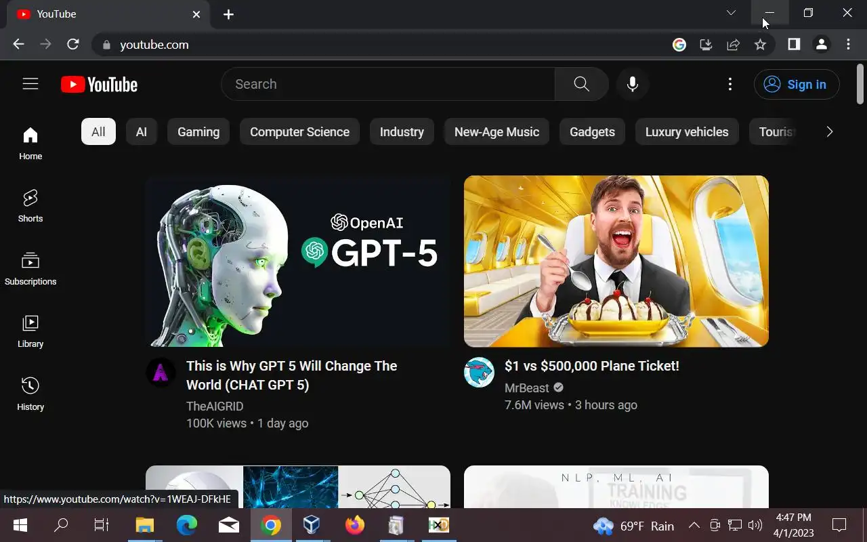Show more filter chips with right arrow
Image resolution: width=867 pixels, height=542 pixels.
coord(829,131)
